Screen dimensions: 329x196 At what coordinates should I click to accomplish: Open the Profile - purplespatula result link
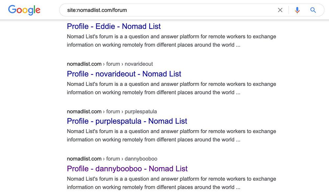click(x=127, y=121)
